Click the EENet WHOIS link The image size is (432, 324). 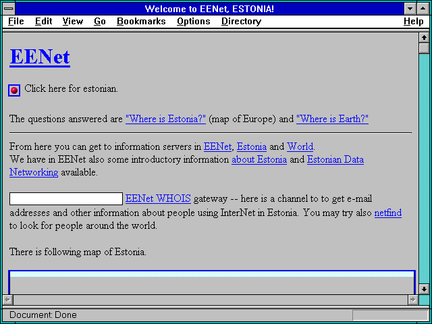[158, 198]
